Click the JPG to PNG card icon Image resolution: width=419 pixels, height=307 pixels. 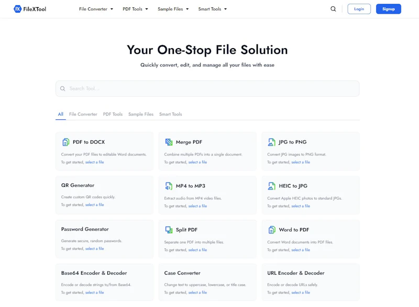click(271, 142)
